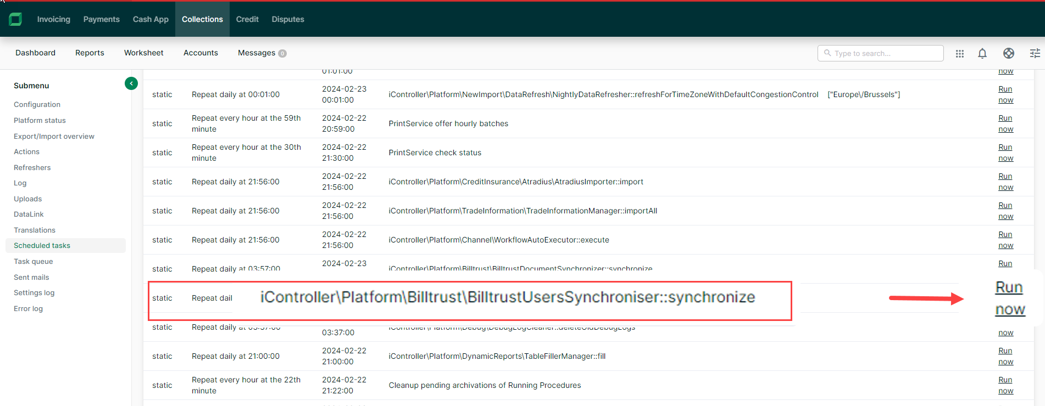Open Task queue in the submenu
Screen dimensions: 1045x406
(34, 262)
